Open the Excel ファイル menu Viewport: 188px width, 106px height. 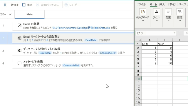click(141, 4)
